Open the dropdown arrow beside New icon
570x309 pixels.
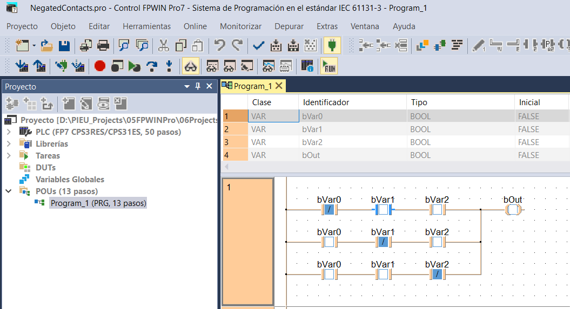click(34, 46)
